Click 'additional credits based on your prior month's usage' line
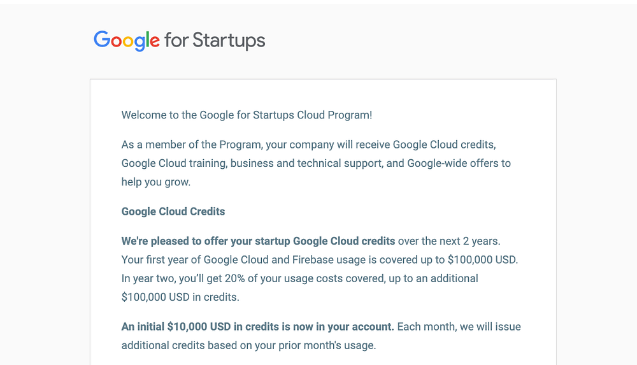Screen dimensions: 637x365 pyautogui.click(x=248, y=345)
